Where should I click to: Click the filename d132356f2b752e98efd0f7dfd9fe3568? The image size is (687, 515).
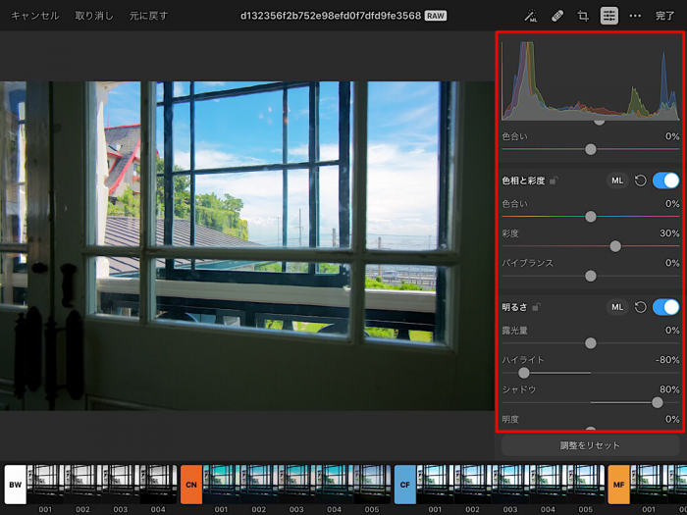point(331,17)
